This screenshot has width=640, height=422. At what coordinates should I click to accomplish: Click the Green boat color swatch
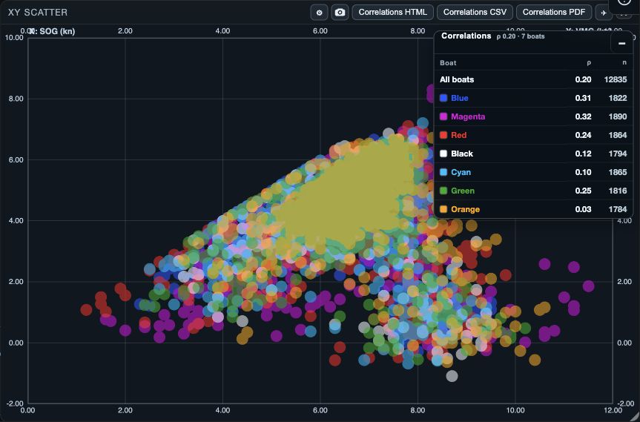(443, 191)
